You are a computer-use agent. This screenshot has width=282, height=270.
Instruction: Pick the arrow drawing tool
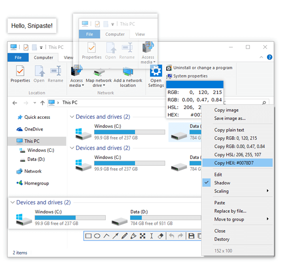point(115,236)
